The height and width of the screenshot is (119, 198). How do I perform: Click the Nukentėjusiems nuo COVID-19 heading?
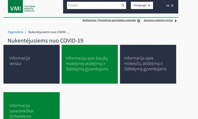pos(45,41)
